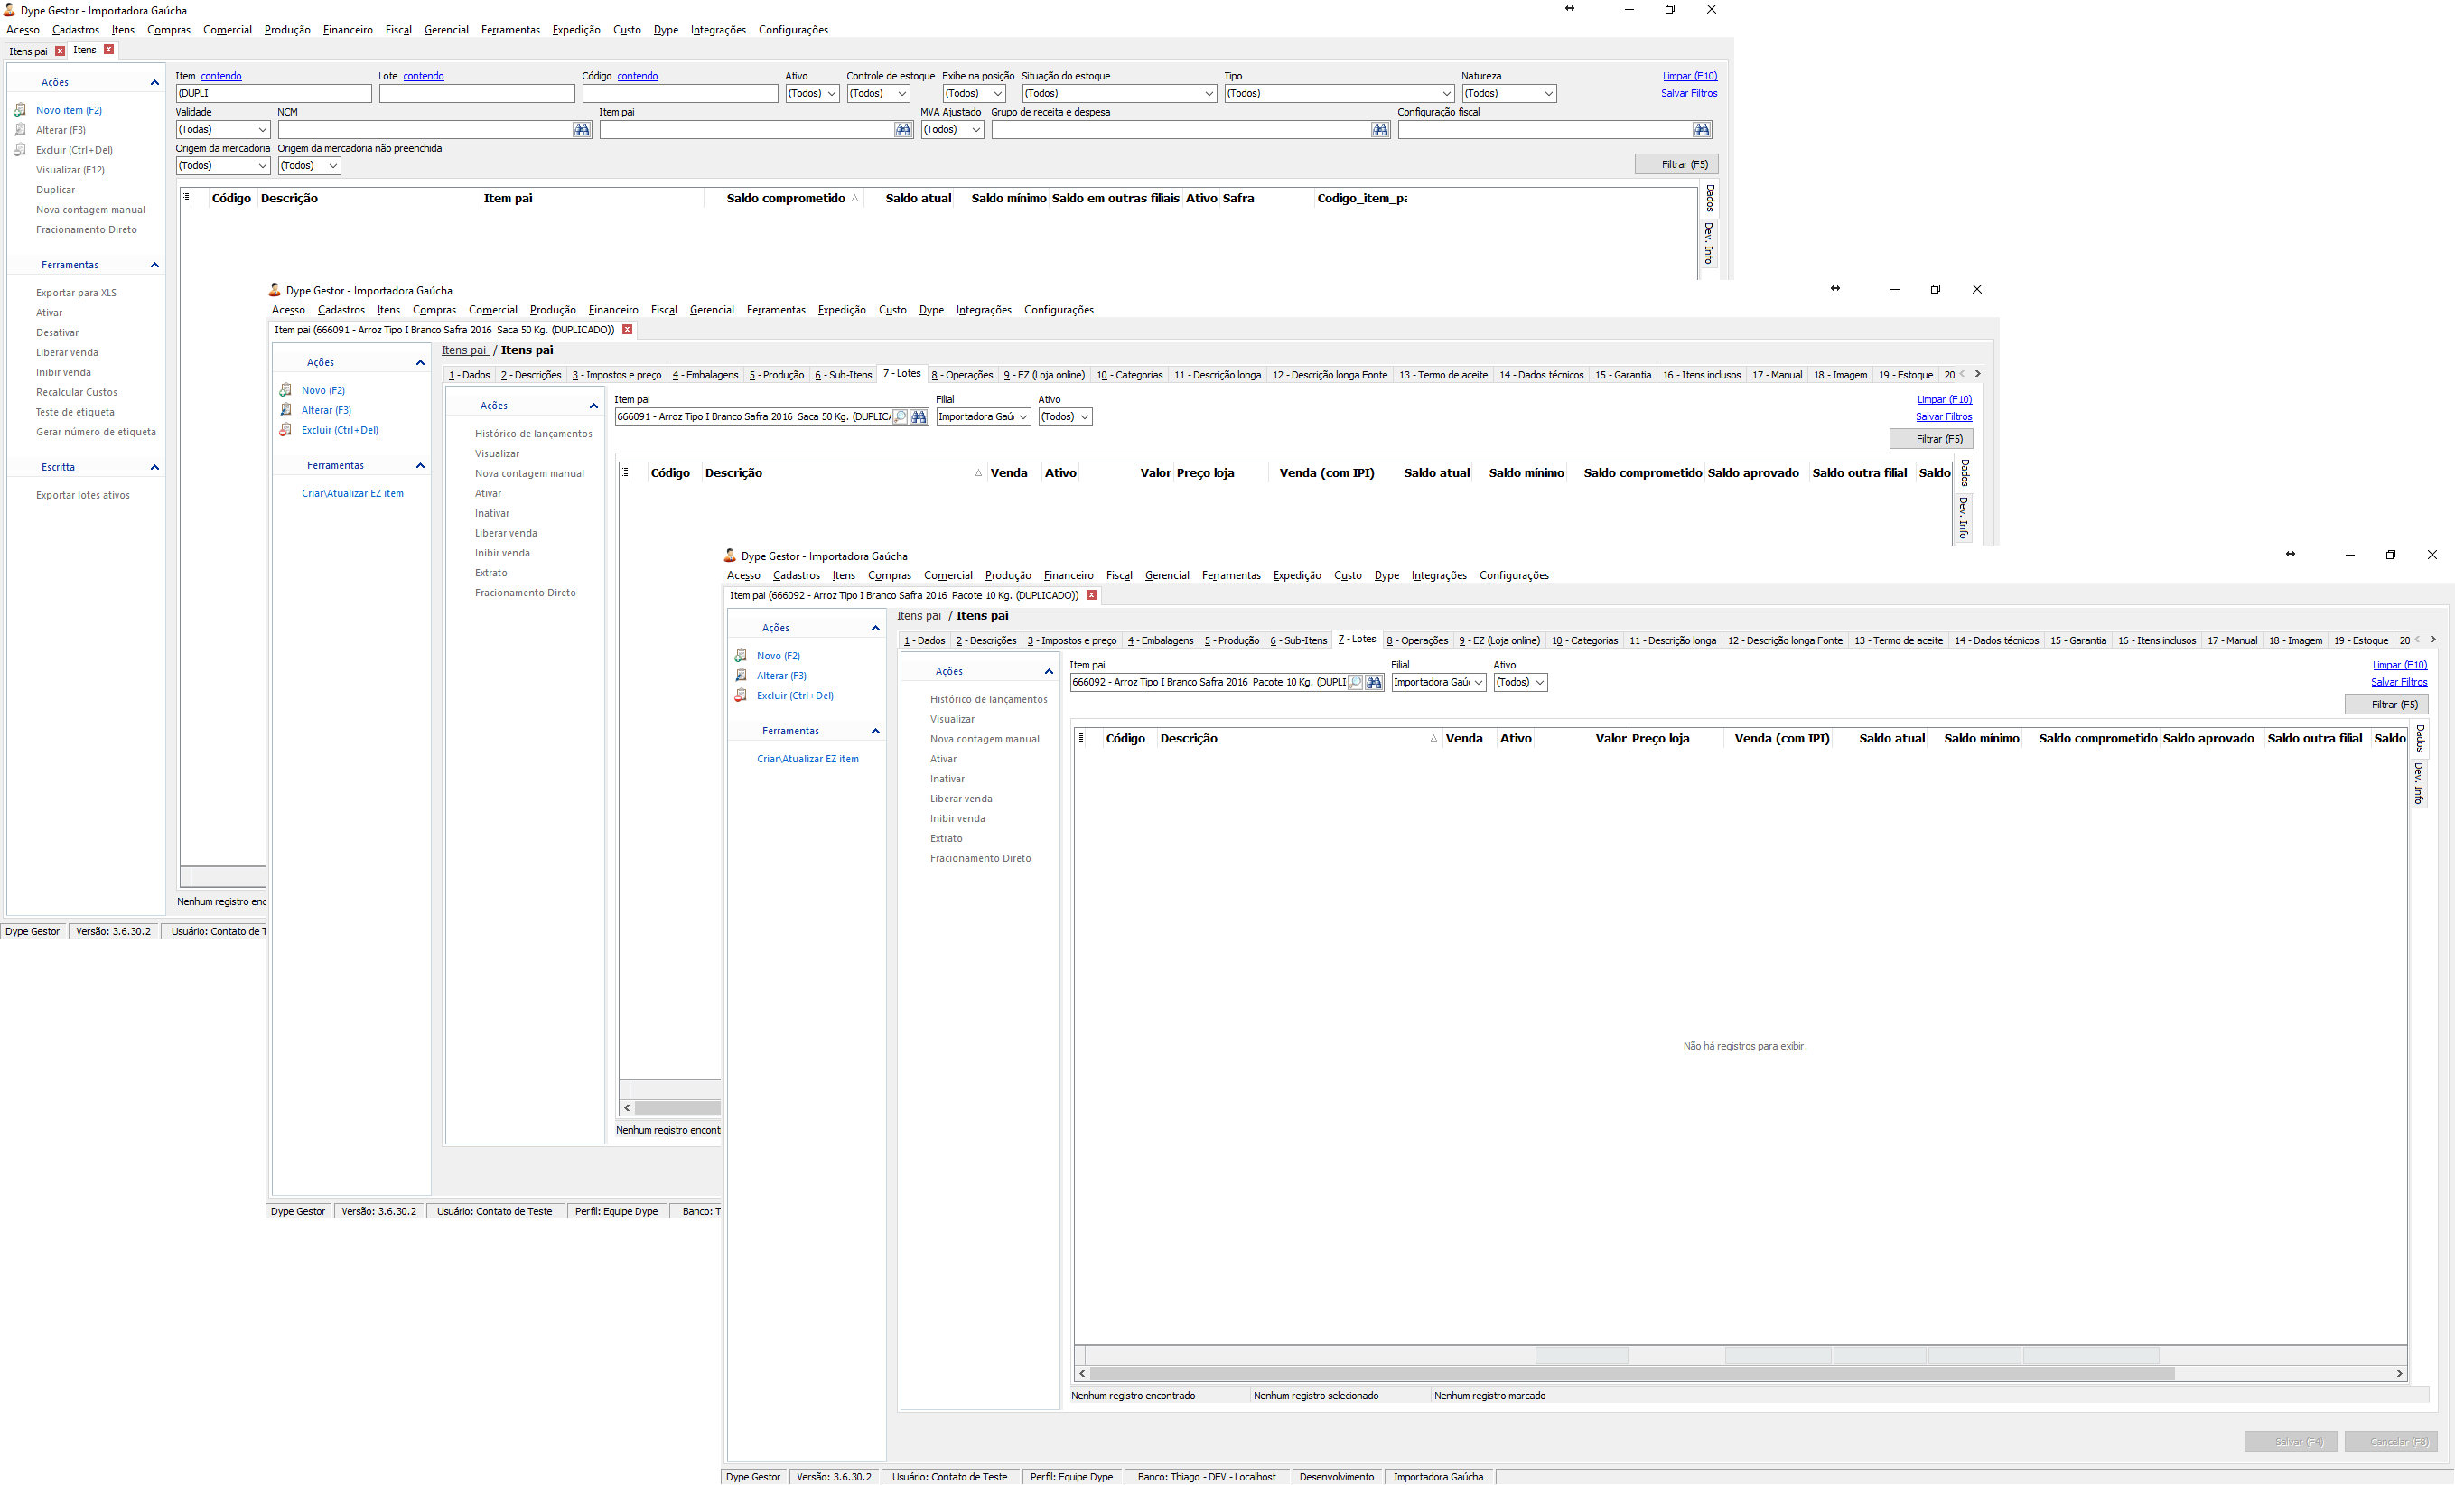
Task: Open column chooser icon in 666091 window grid
Action: click(626, 472)
